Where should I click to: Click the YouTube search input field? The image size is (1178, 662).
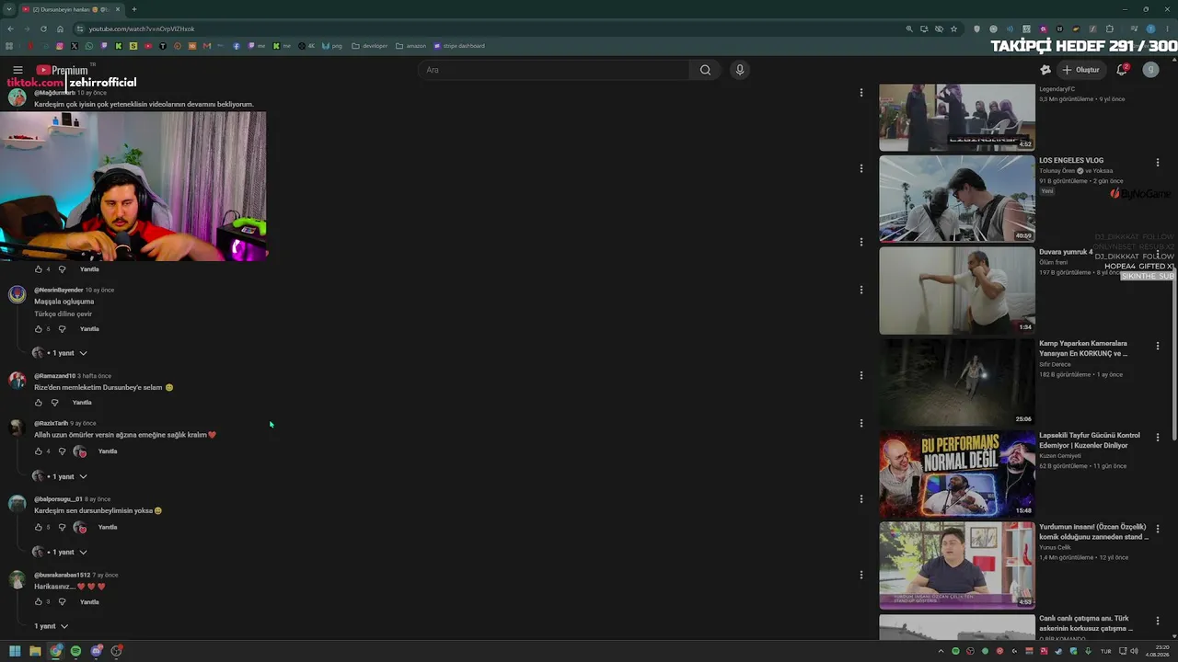(553, 70)
